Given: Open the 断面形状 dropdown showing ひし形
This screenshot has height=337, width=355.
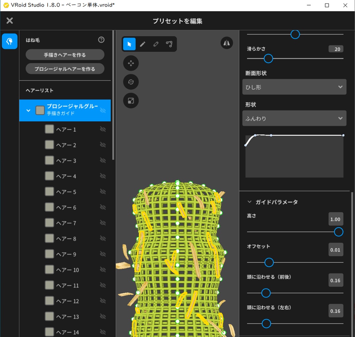Looking at the screenshot, I should pyautogui.click(x=294, y=87).
